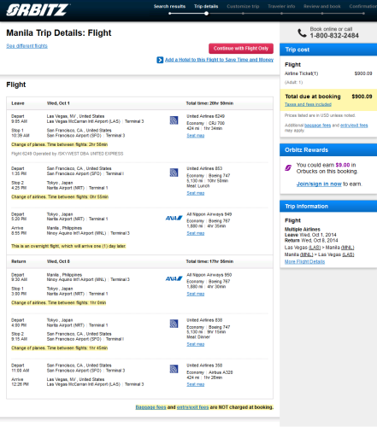377x427 pixels.
Task: View seat map for United Airlines 6249
Action: tap(196, 136)
